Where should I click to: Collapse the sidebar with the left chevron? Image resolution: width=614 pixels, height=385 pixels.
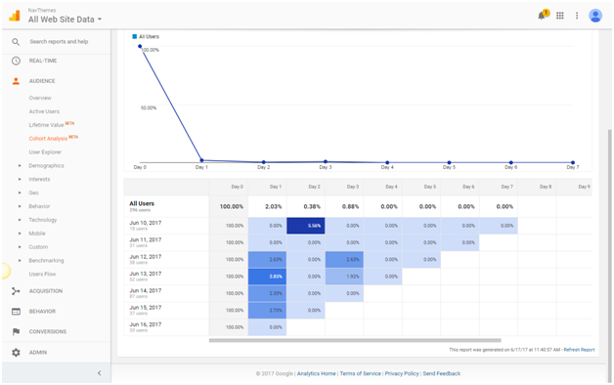[x=99, y=373]
